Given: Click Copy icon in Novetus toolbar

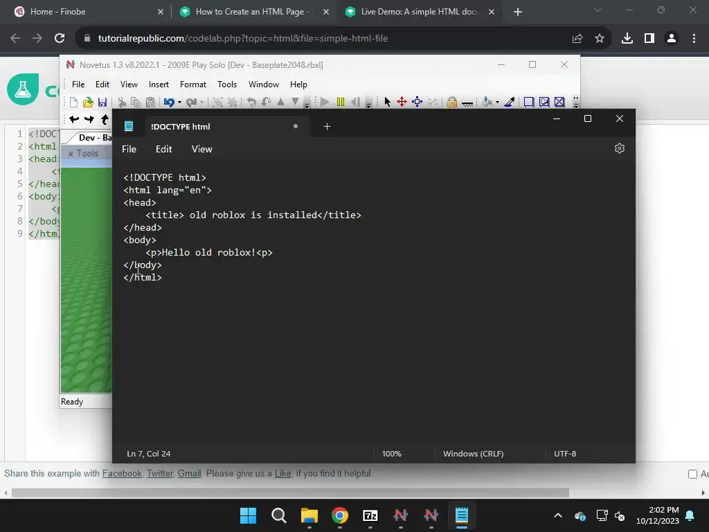Looking at the screenshot, I should click(x=136, y=103).
